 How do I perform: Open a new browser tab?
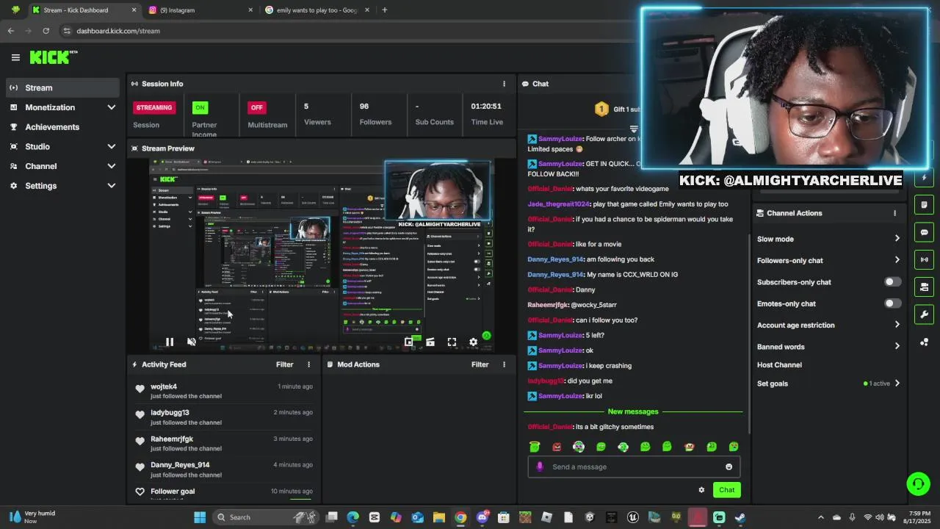pyautogui.click(x=384, y=10)
